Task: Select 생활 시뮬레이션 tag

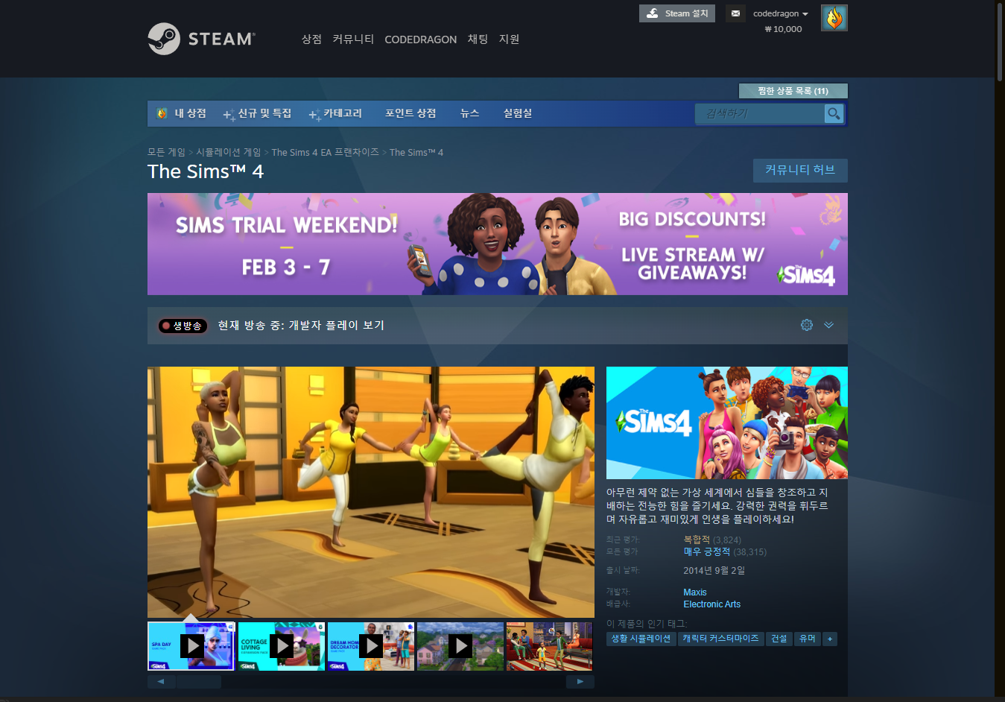Action: 641,639
